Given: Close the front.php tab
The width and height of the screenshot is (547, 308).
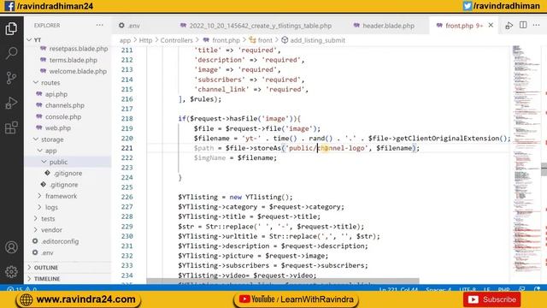Looking at the screenshot, I should [491, 25].
